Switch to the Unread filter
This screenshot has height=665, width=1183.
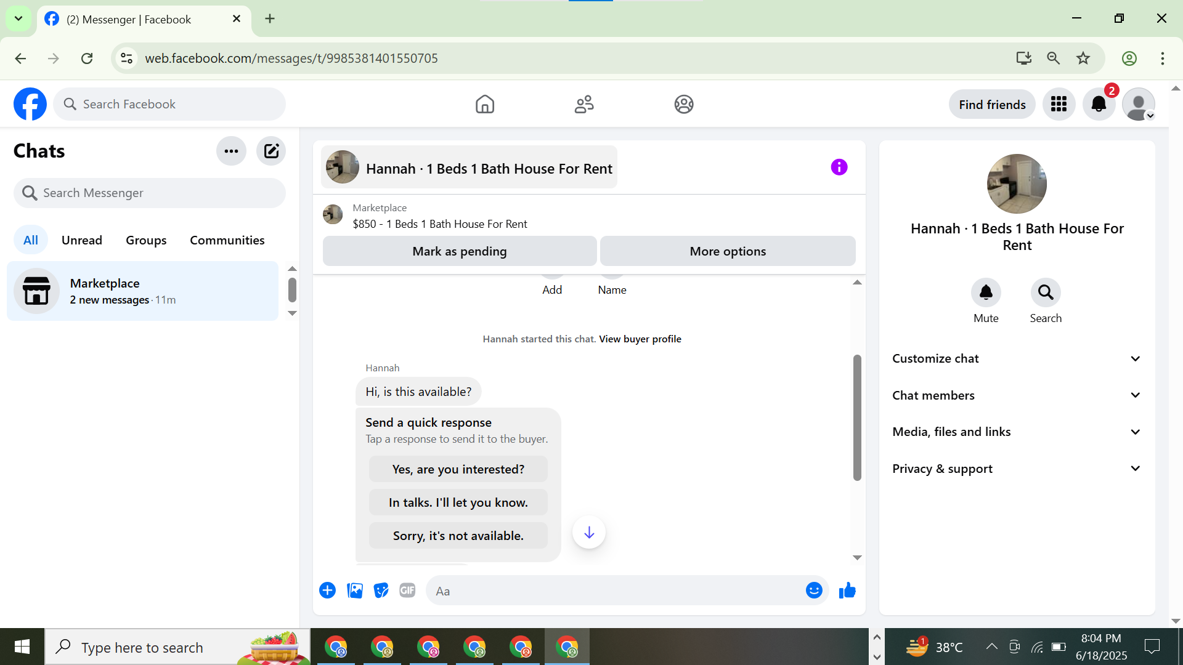pyautogui.click(x=82, y=240)
